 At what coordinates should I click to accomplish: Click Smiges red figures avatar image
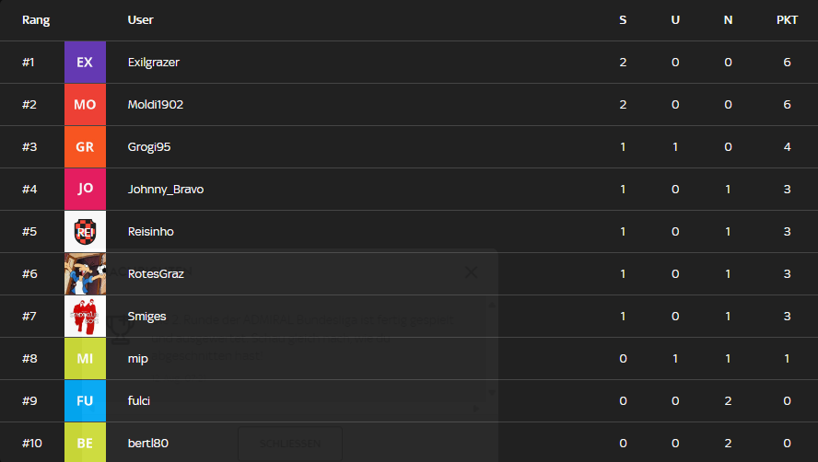[85, 316]
